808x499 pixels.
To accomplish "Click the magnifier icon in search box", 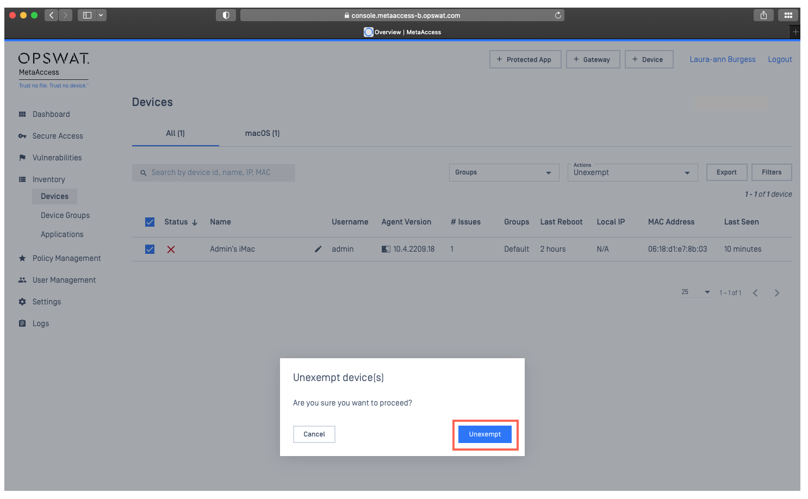I will coord(144,173).
